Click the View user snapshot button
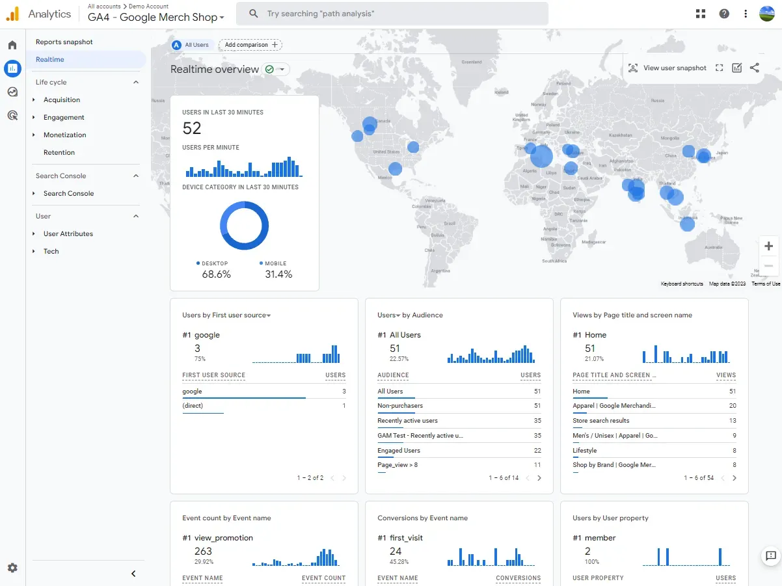The image size is (782, 586). 667,68
